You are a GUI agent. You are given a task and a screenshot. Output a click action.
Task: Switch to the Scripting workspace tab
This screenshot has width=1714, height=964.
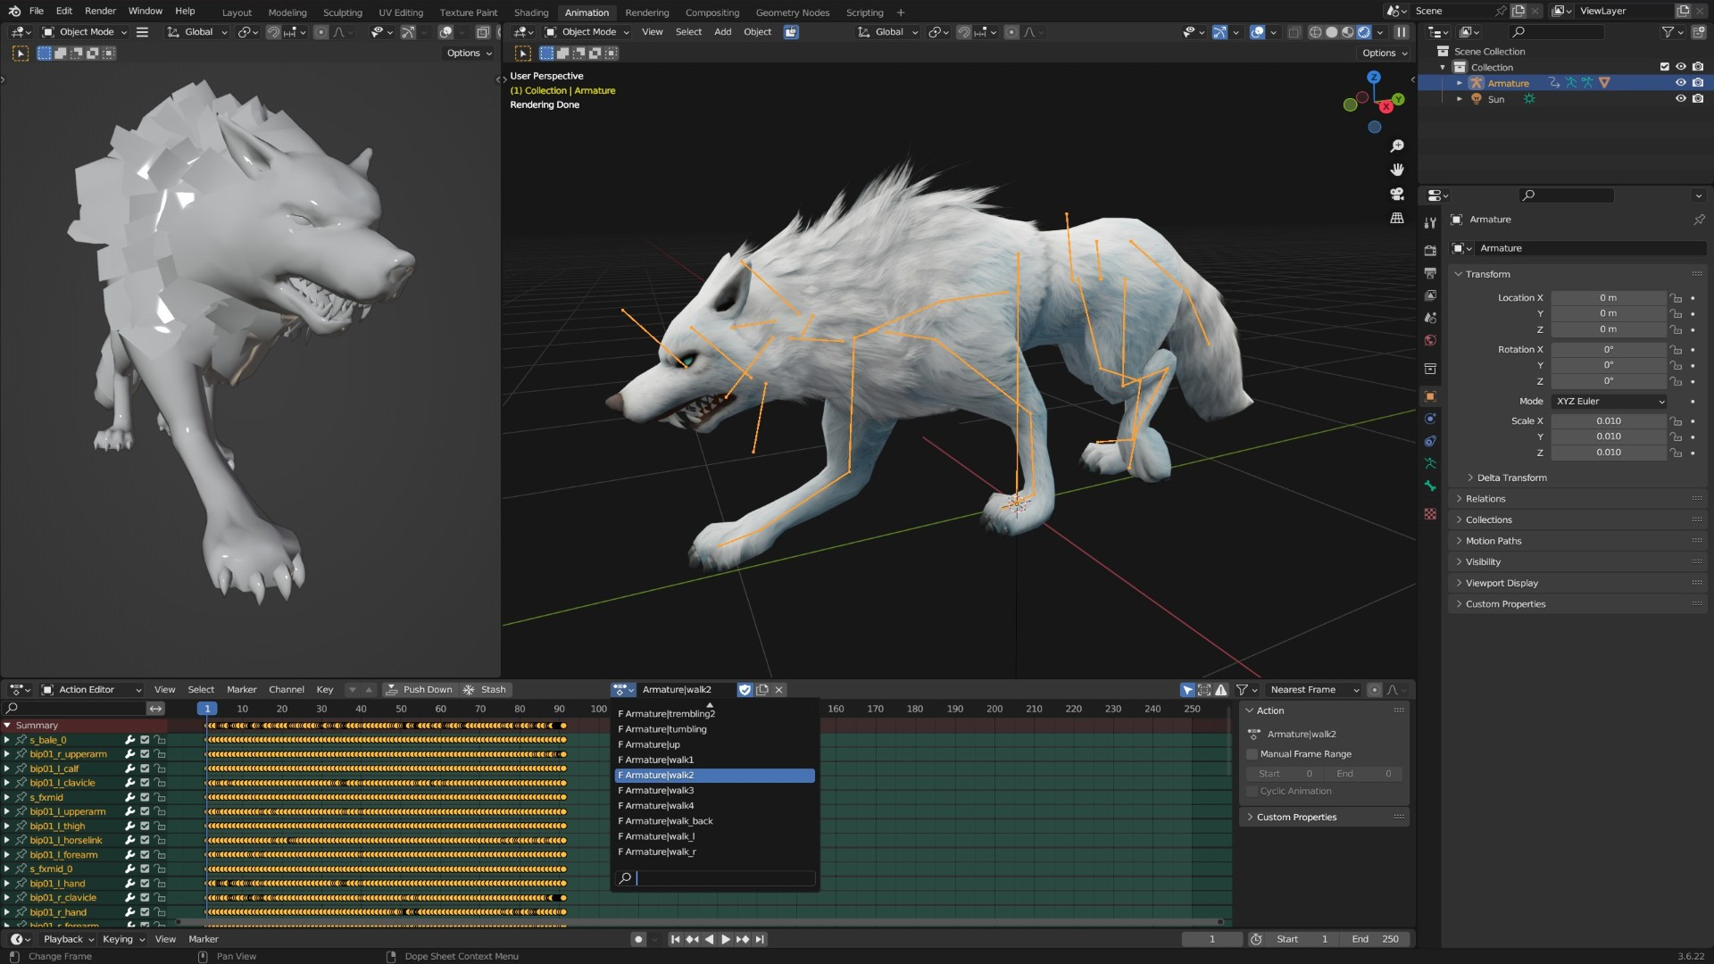coord(864,12)
